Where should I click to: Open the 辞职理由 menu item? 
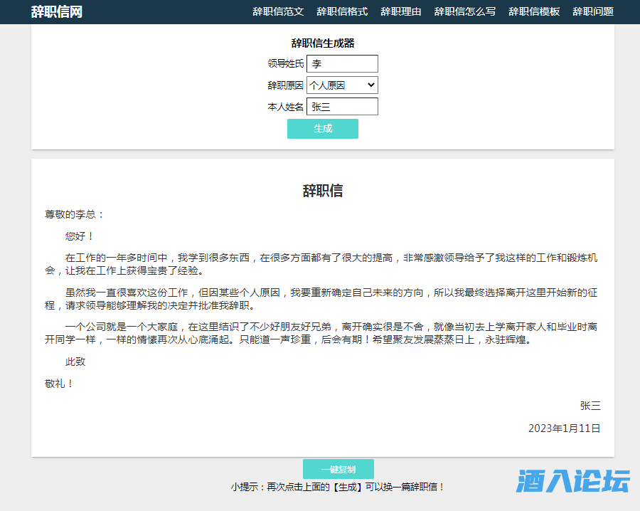401,12
